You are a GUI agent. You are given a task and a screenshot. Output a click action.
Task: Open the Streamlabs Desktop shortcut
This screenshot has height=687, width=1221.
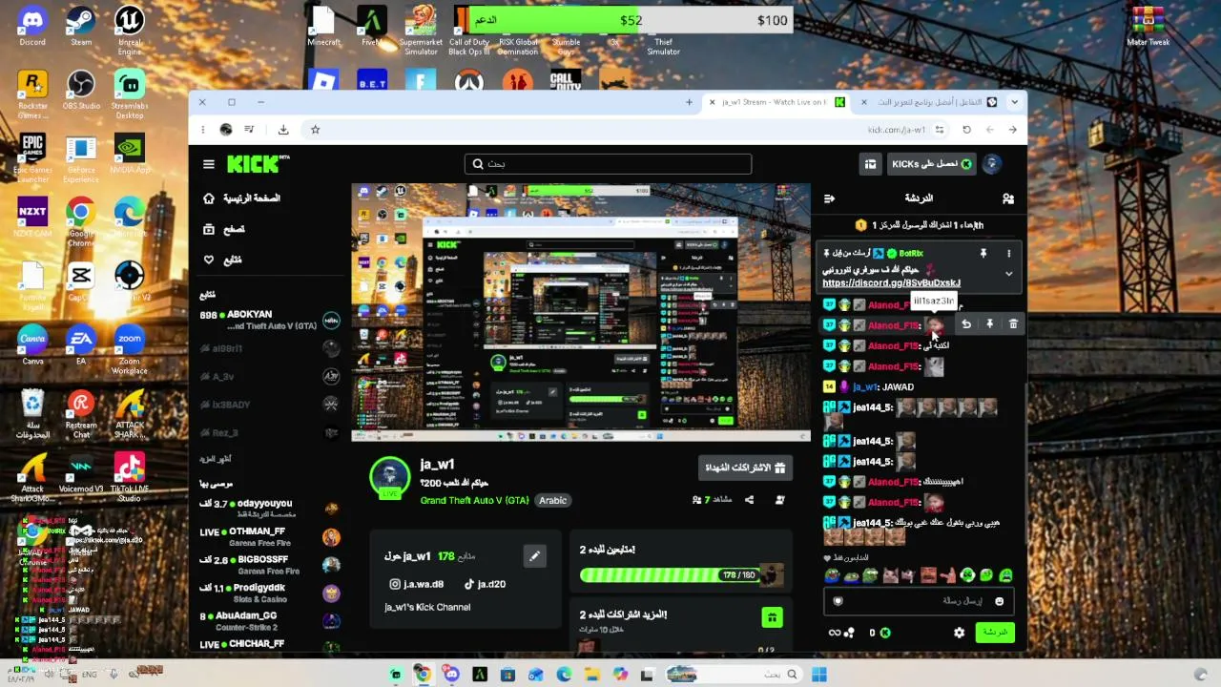[x=130, y=94]
